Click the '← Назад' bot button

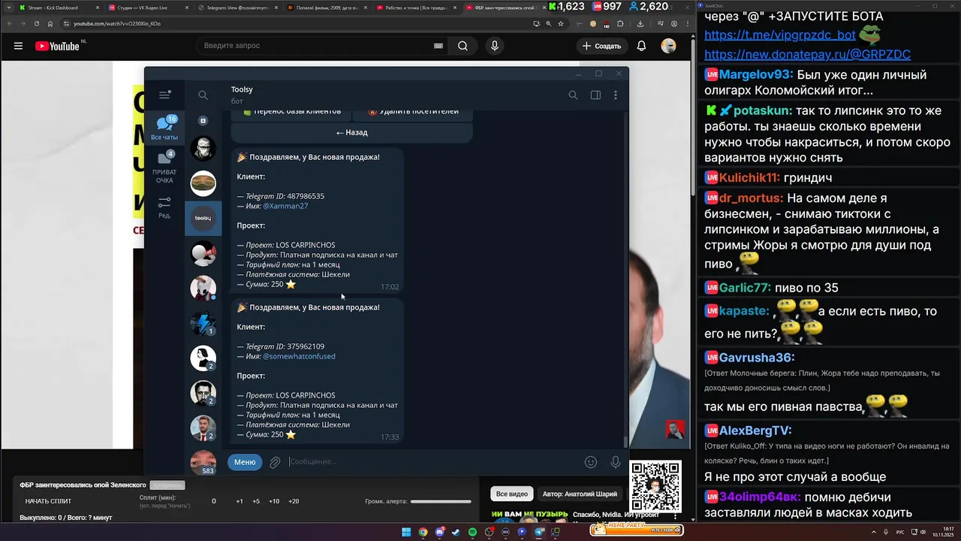click(351, 132)
